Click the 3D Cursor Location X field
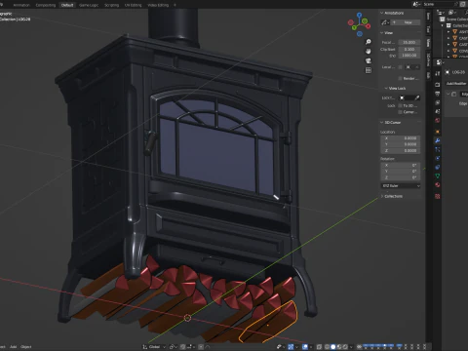The width and height of the screenshot is (468, 351). point(401,138)
